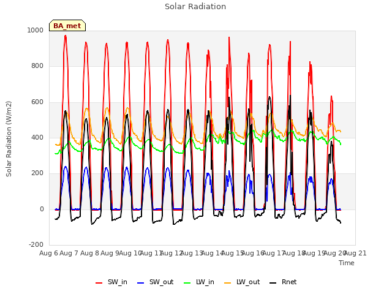Click the Solar Radiation (W/m2) y-axis title
This screenshot has height=294, width=392.
(9, 139)
